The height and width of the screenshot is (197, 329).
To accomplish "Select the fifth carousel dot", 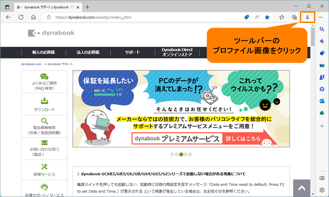I will coord(190,154).
